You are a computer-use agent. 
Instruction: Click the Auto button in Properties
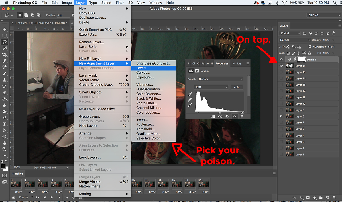click(x=237, y=87)
